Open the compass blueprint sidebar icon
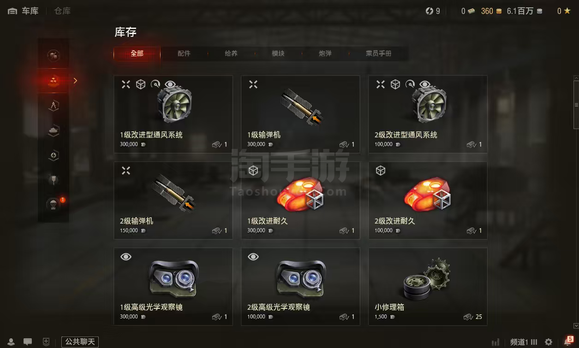Viewport: 579px width, 348px height. [54, 106]
